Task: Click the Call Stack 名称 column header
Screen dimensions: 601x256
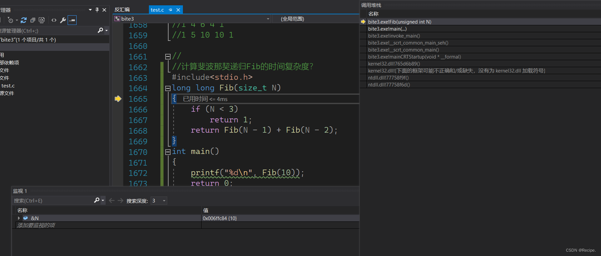Action: [373, 14]
